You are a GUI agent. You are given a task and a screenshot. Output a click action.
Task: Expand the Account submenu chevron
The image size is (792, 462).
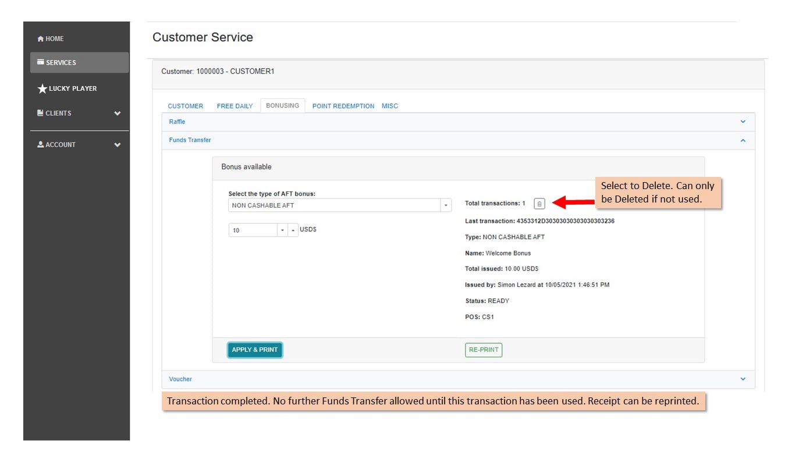click(118, 145)
